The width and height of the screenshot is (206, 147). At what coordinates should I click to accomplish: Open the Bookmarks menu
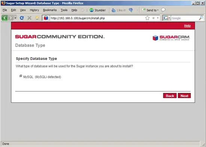click(50, 10)
